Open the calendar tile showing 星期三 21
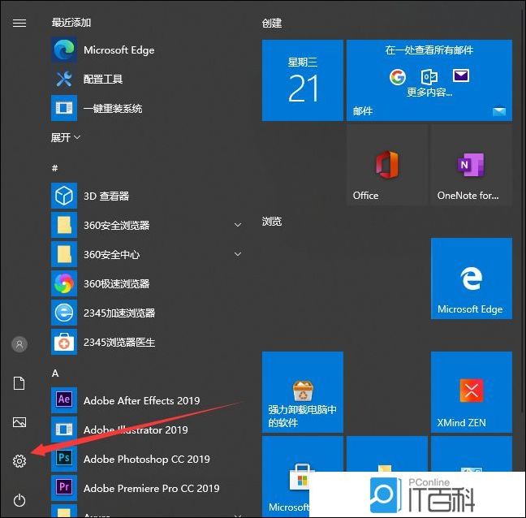The width and height of the screenshot is (526, 518). 302,80
